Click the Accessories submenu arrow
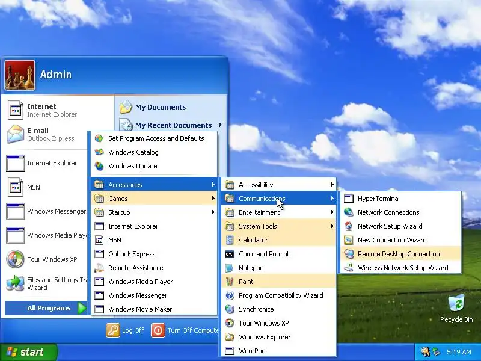481x361 pixels. [x=213, y=185]
